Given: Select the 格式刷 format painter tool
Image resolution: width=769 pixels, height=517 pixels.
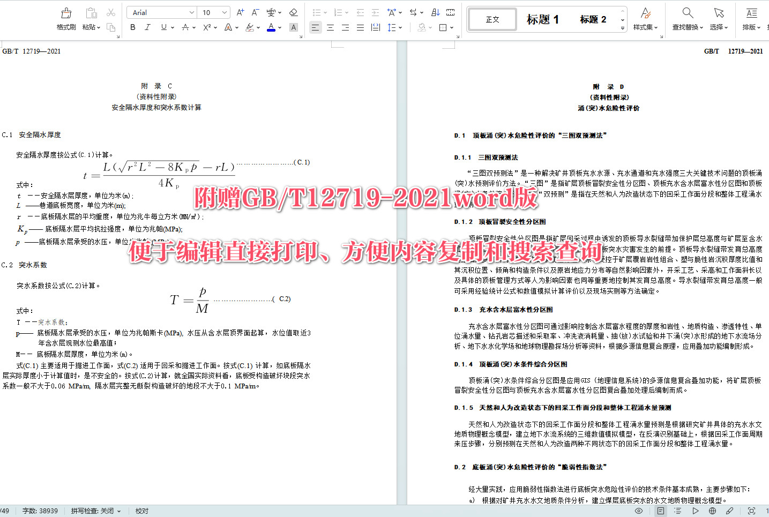Looking at the screenshot, I should click(66, 20).
